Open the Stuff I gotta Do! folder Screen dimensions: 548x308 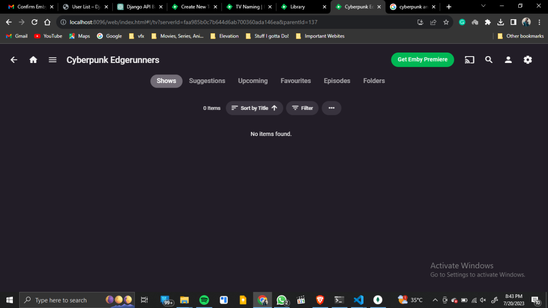[x=267, y=36]
